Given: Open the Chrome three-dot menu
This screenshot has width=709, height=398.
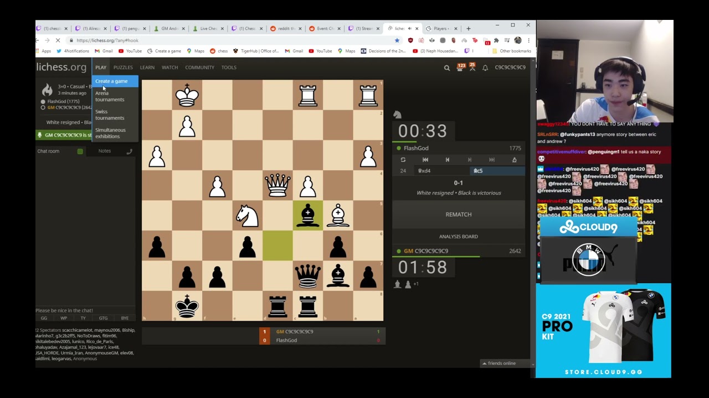Looking at the screenshot, I should 528,40.
